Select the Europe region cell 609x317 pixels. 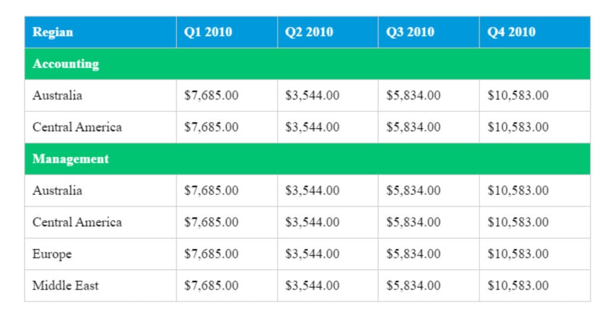click(100, 254)
